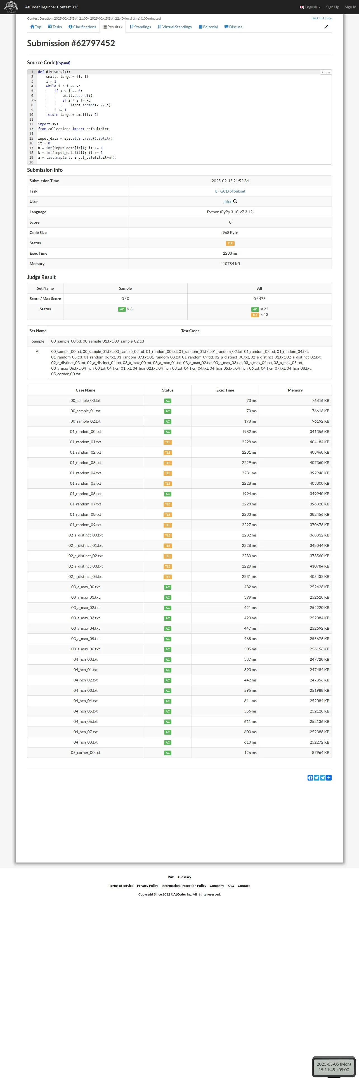
Task: Copy the source code
Action: [325, 72]
